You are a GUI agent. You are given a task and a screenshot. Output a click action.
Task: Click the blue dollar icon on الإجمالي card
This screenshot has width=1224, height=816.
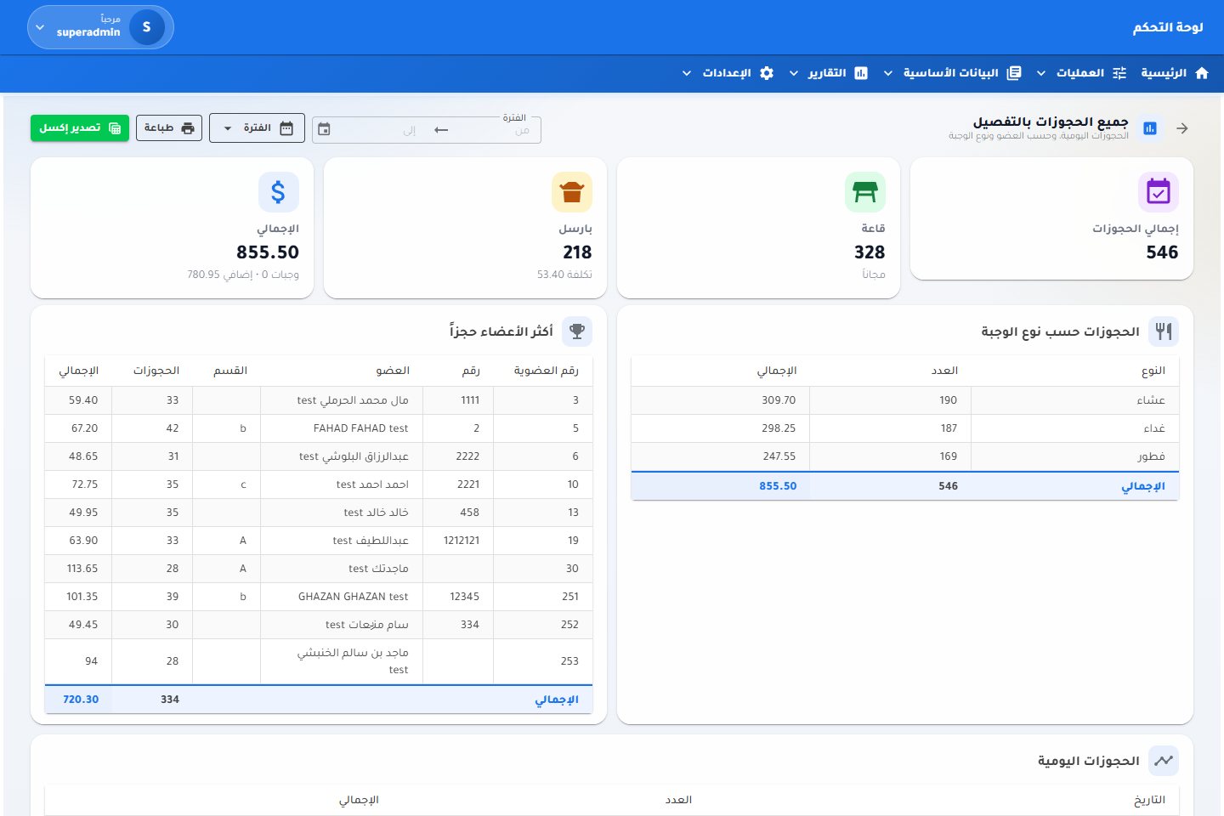point(279,192)
